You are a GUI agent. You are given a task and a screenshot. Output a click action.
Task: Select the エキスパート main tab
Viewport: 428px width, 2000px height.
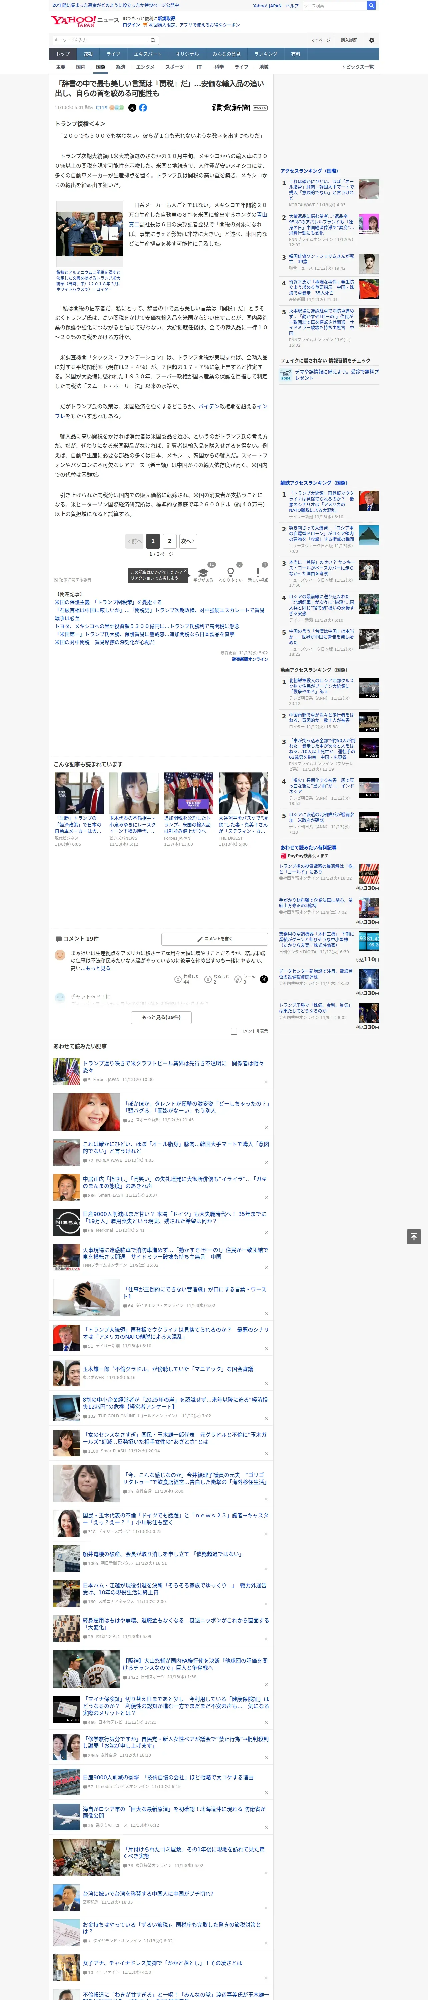coord(148,54)
